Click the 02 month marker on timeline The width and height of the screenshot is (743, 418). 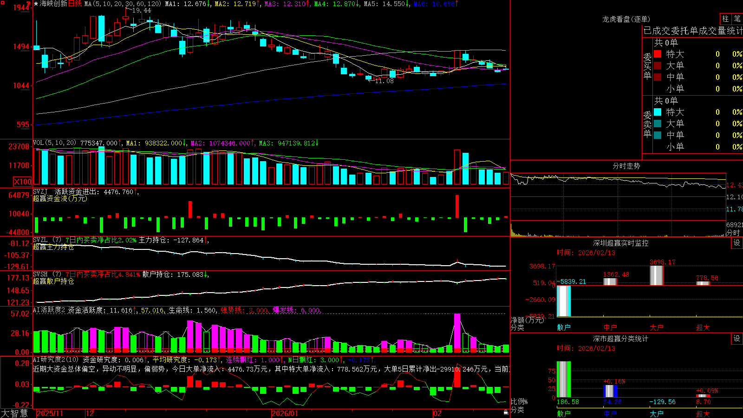(437, 413)
